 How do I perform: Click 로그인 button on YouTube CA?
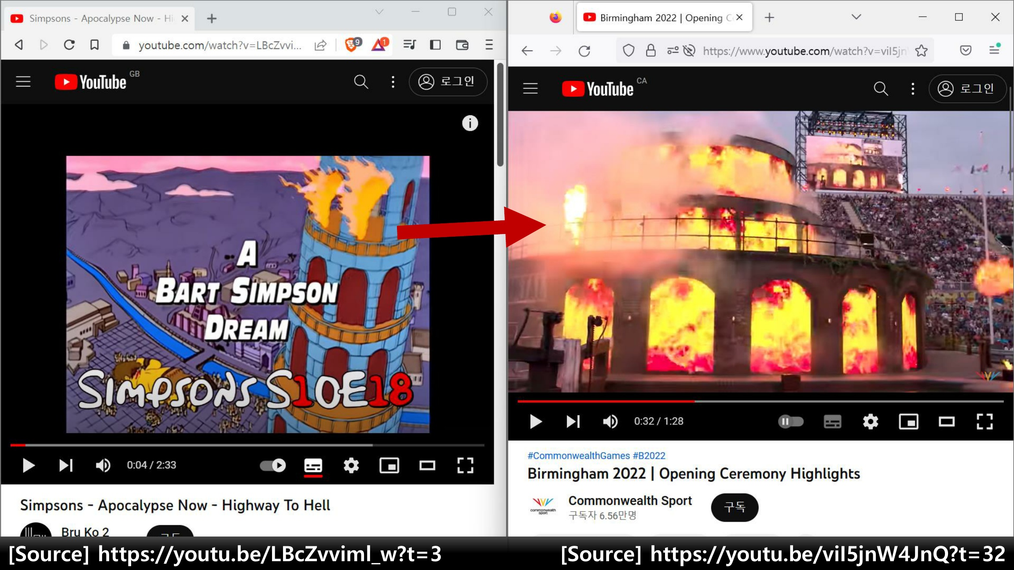[x=967, y=89]
